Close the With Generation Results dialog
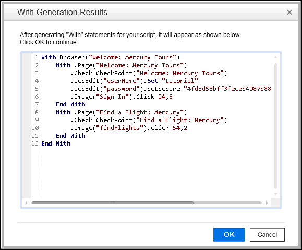This screenshot has width=302, height=250. coord(289,13)
